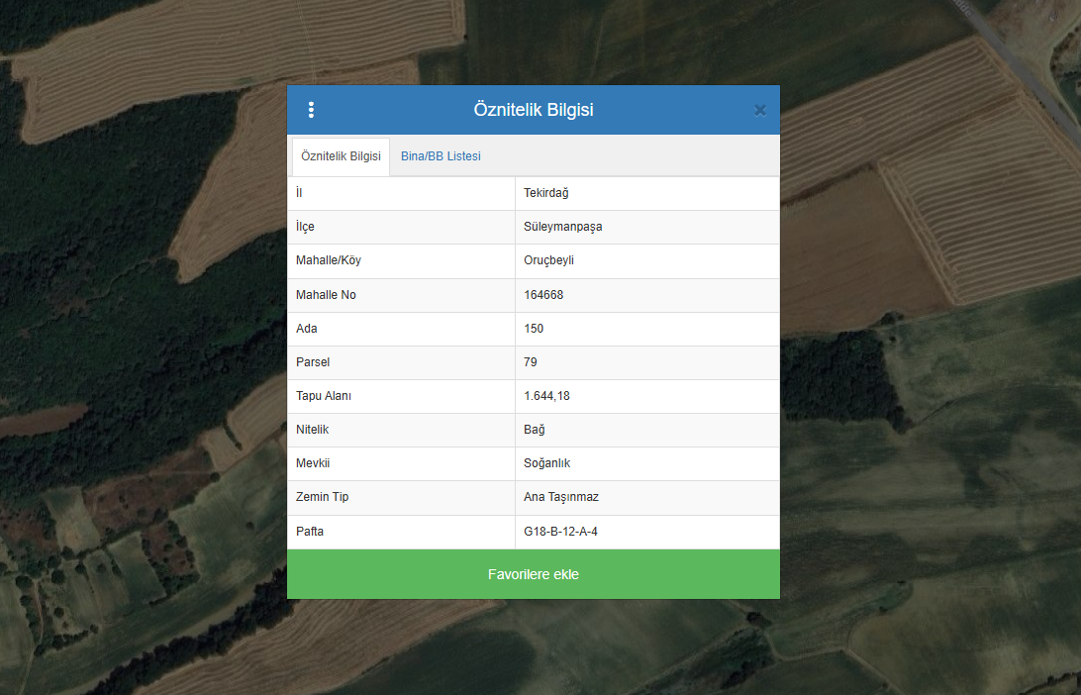Viewport: 1081px width, 695px height.
Task: Select the Mahalle No value 164668
Action: 543,295
